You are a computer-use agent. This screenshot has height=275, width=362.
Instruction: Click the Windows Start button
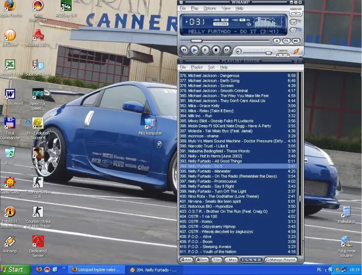pos(15,269)
